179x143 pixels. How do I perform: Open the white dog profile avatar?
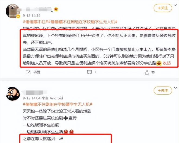pyautogui.click(x=12, y=11)
